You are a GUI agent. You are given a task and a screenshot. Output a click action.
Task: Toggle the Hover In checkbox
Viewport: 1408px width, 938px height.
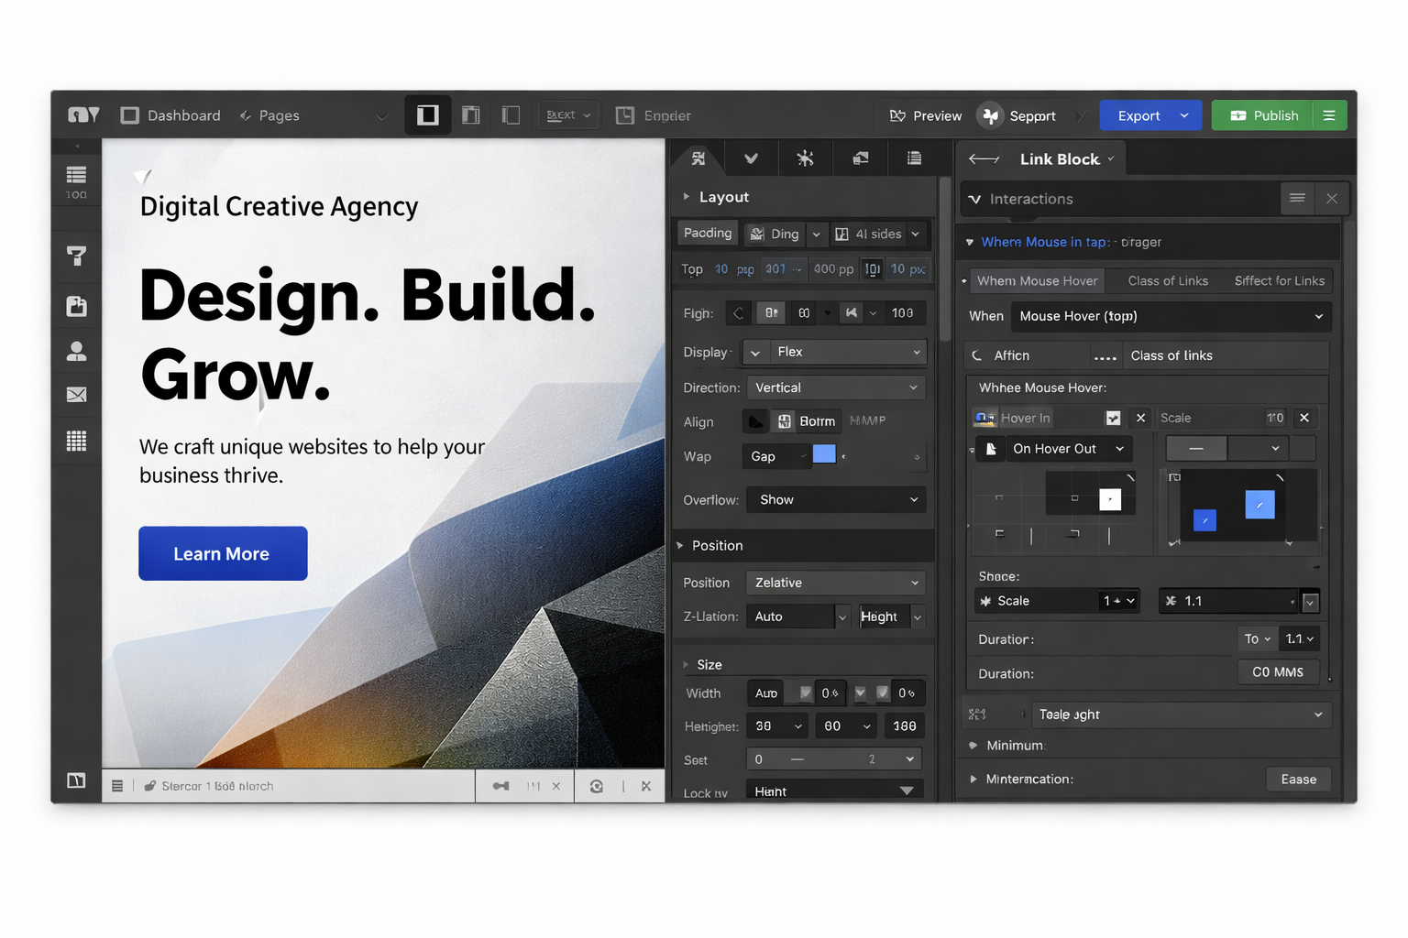(1114, 418)
